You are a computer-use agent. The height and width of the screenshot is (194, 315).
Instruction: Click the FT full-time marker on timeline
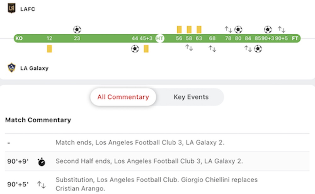point(295,38)
